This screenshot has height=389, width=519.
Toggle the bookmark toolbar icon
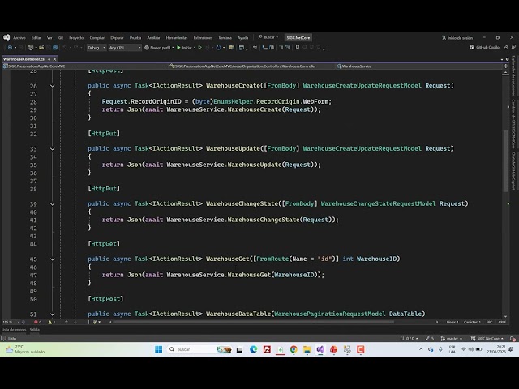(298, 48)
